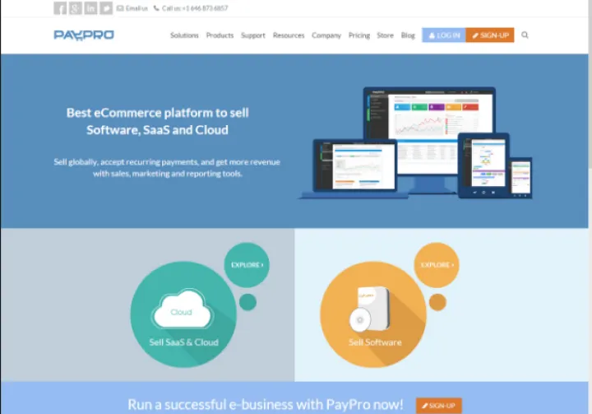Viewport: 592px width, 414px height.
Task: Select the Sell Software circle
Action: tap(373, 314)
